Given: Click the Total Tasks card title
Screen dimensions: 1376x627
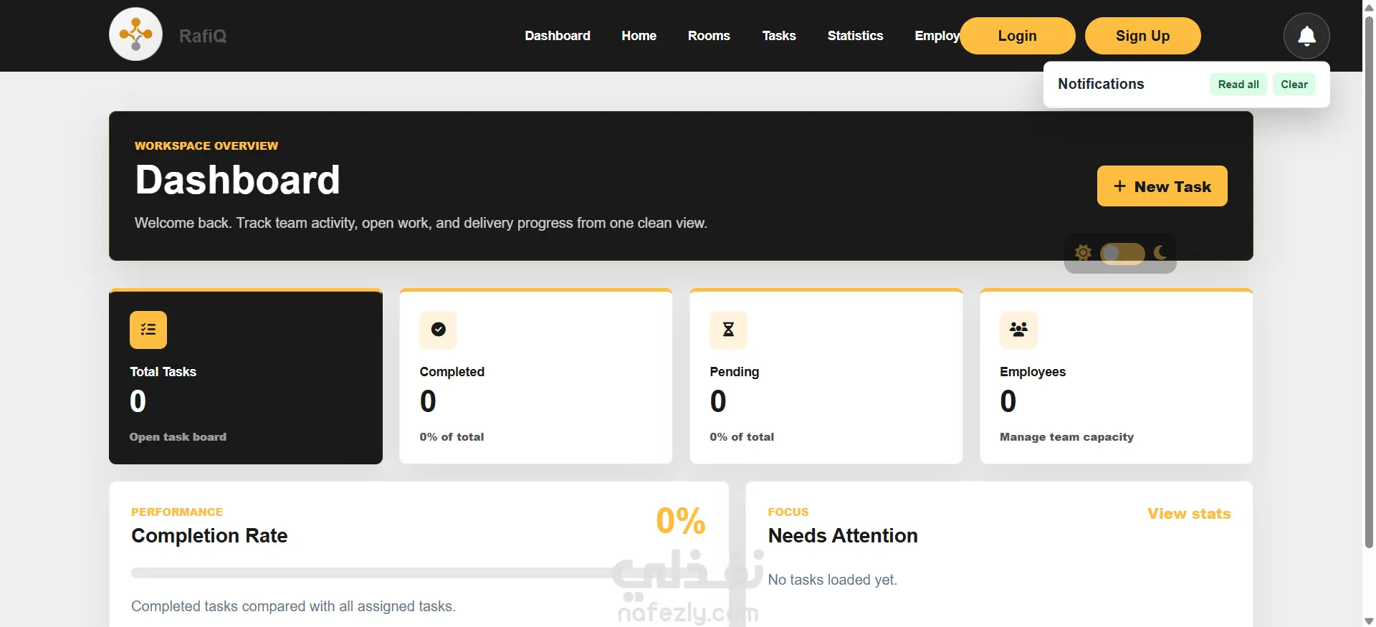Looking at the screenshot, I should click(163, 372).
